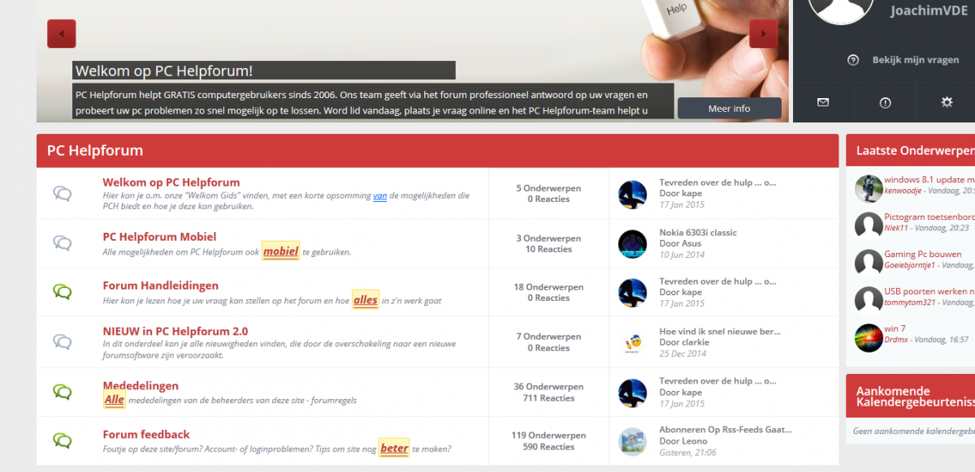Viewport: 975px width, 472px height.
Task: Open latest post 'Hoe vind ik snel nieuwe ber...'
Action: 720,332
